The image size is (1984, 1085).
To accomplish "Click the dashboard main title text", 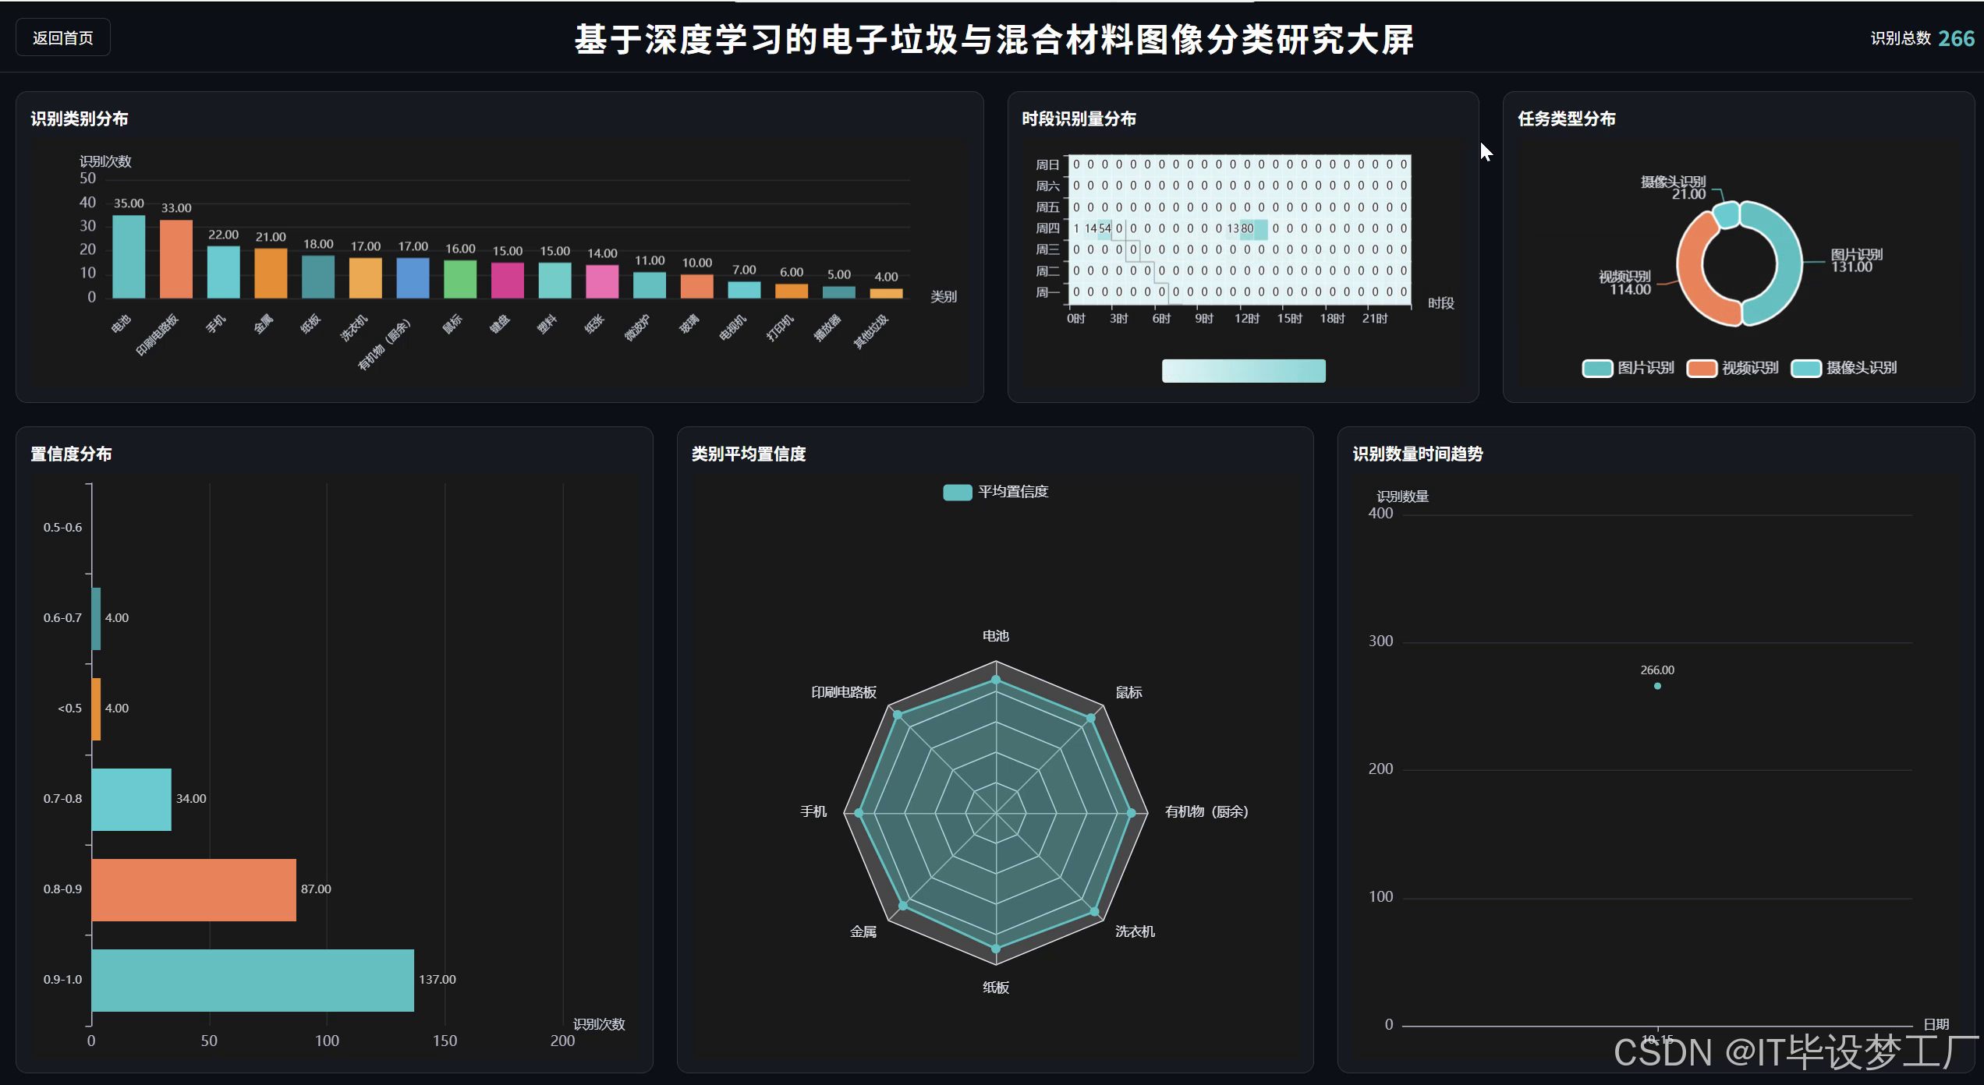I will point(994,39).
